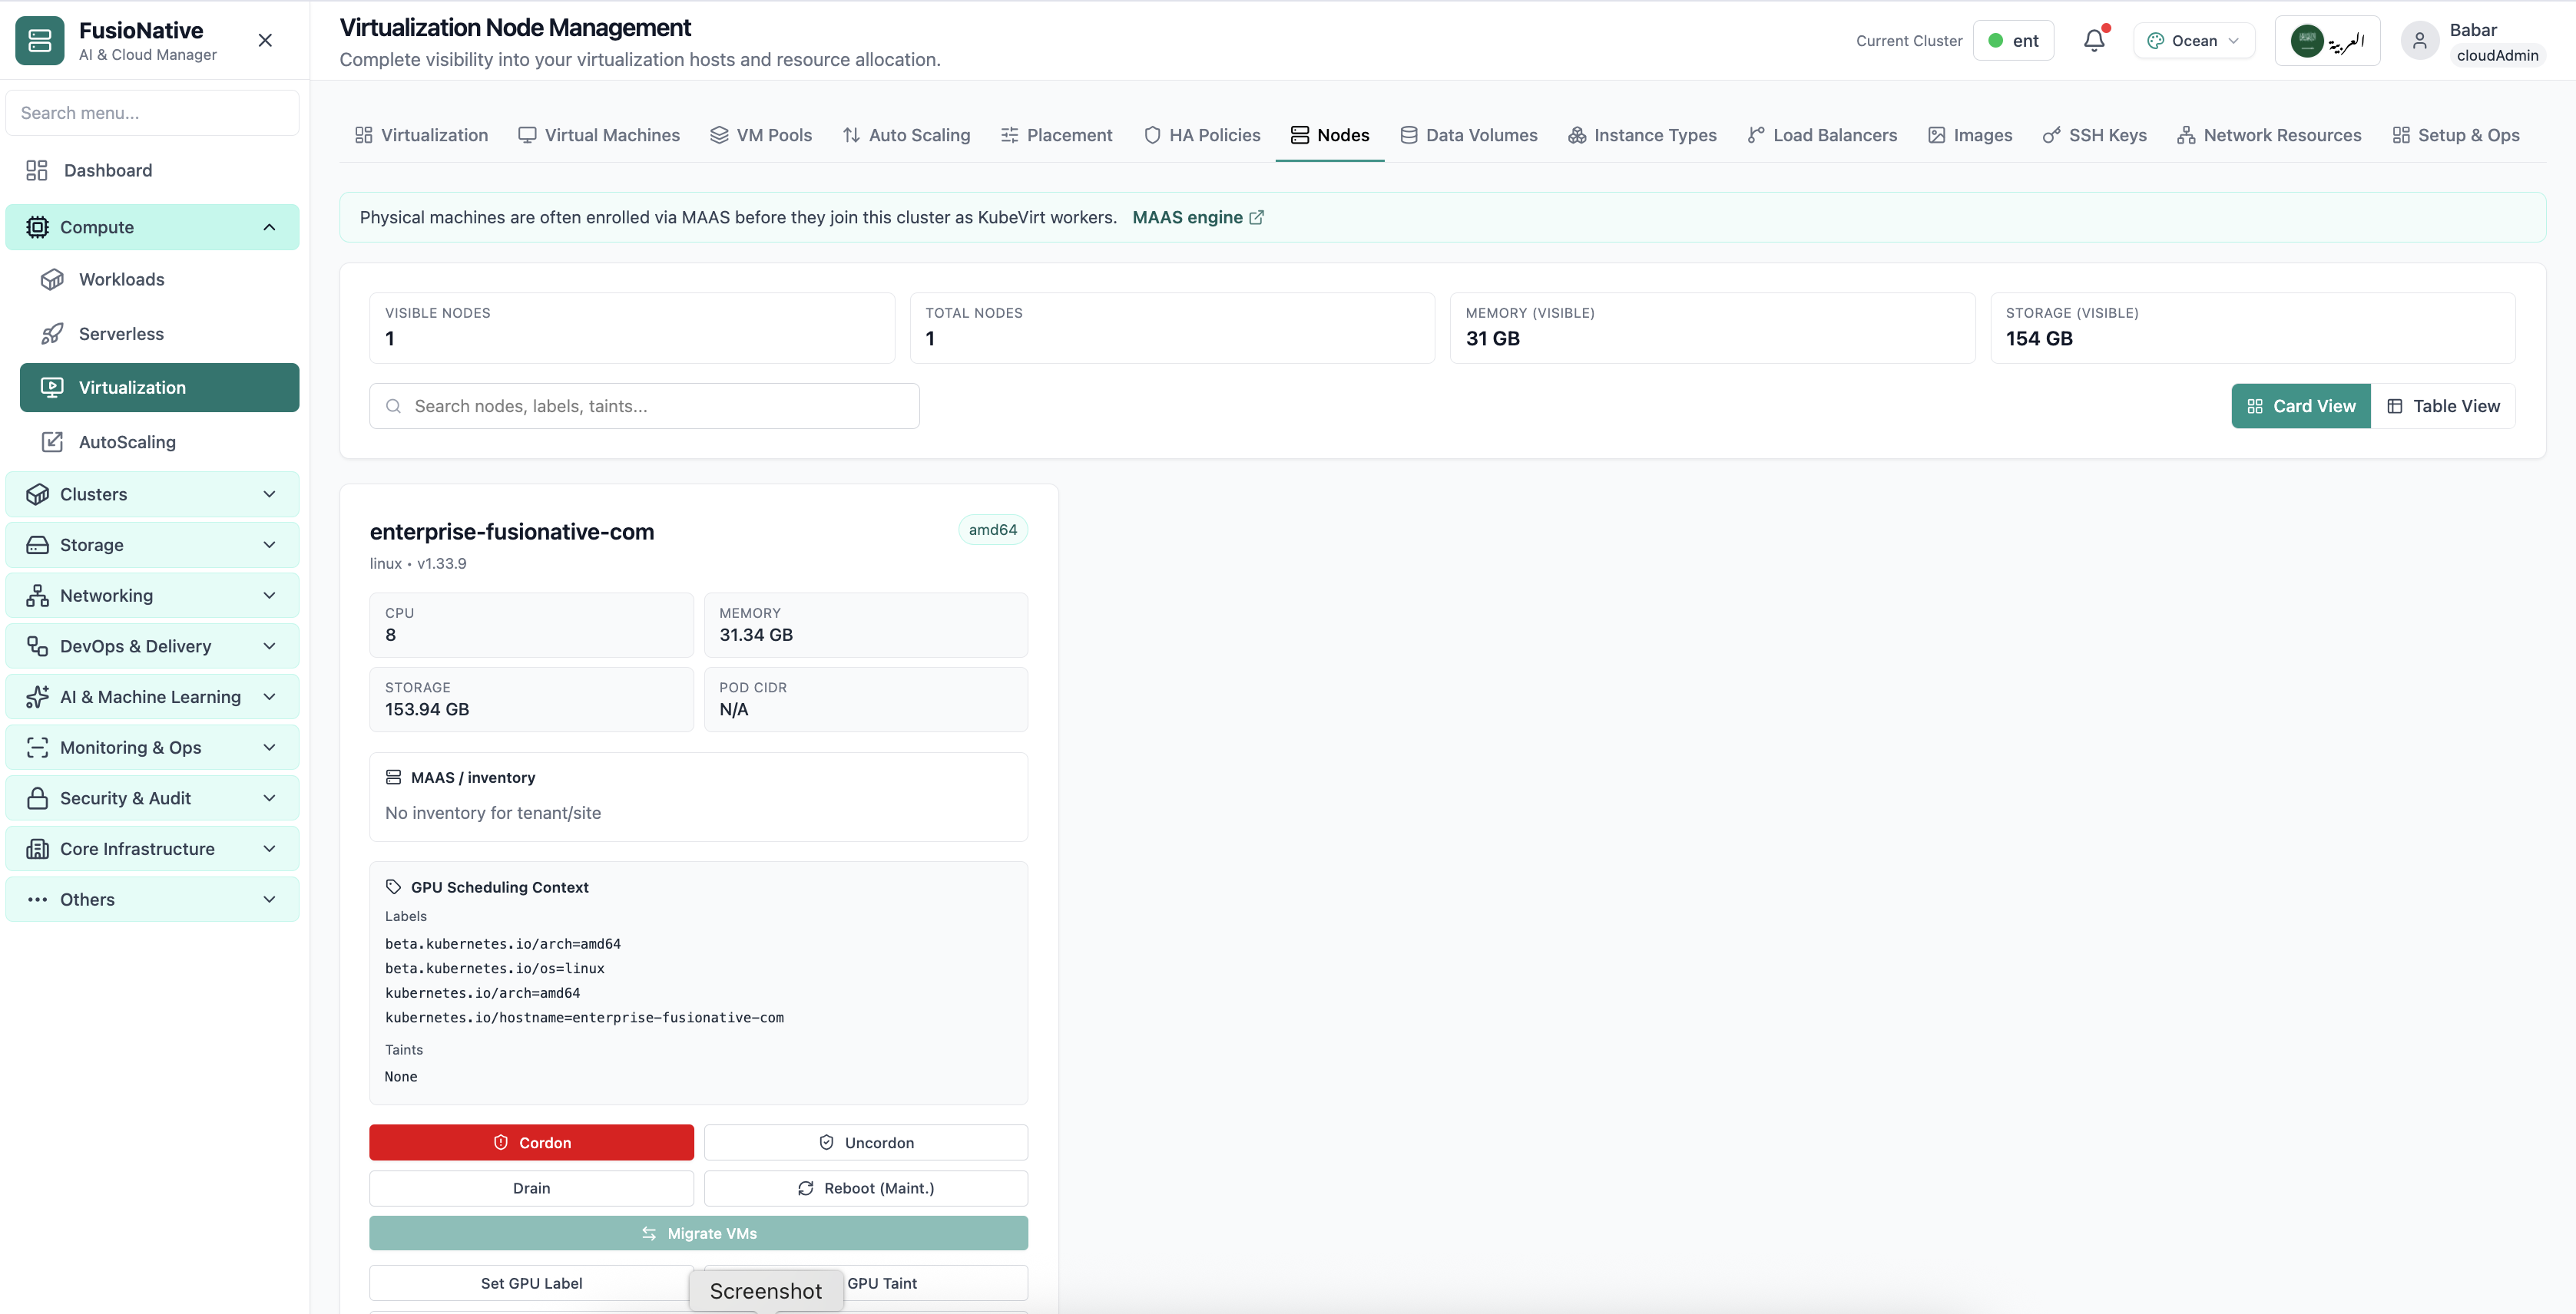2576x1314 pixels.
Task: Click the Ocean theme palette icon
Action: tap(2156, 41)
